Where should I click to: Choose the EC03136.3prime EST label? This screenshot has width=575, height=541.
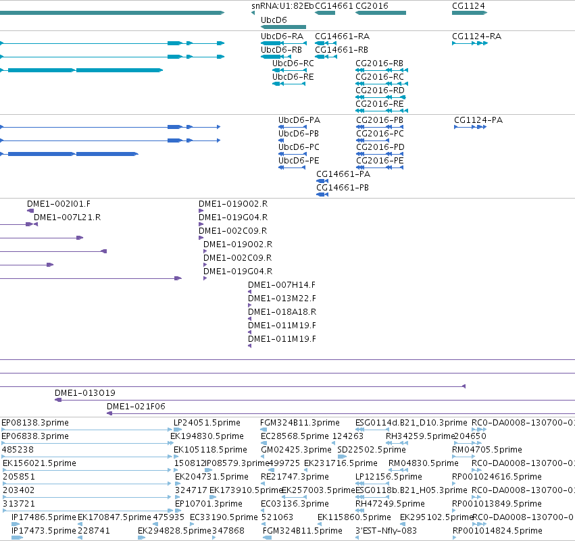click(x=295, y=504)
